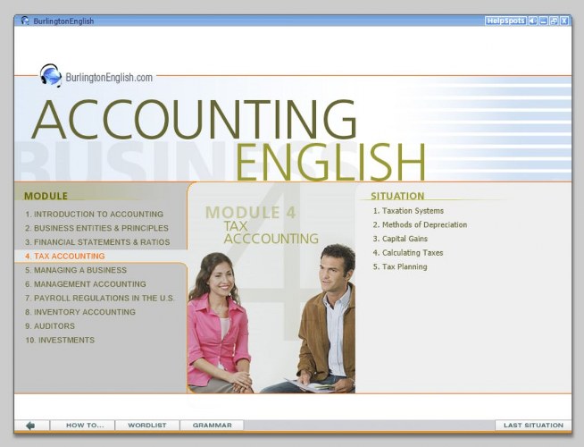This screenshot has height=447, width=584.
Task: Open module 10 Investments
Action: (60, 340)
